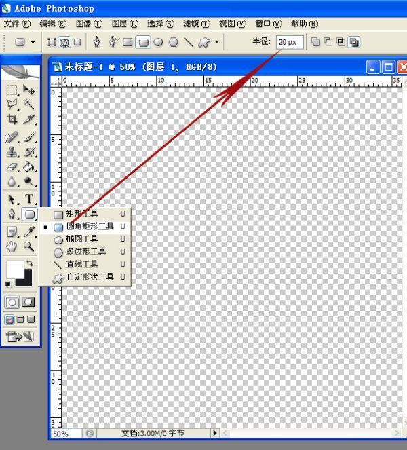Choose 圆角矩形工具 from the flyout

pyautogui.click(x=85, y=227)
